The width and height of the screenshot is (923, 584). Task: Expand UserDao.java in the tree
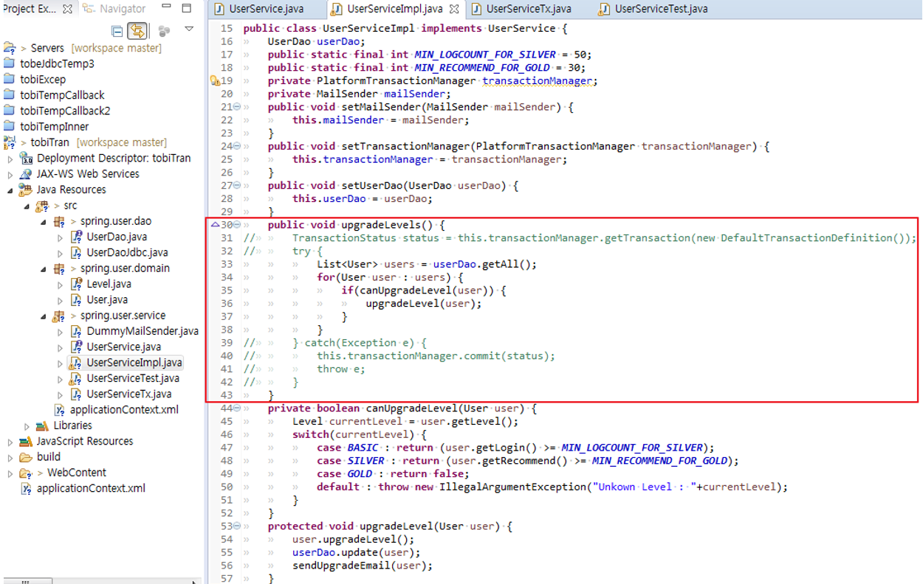pyautogui.click(x=60, y=237)
